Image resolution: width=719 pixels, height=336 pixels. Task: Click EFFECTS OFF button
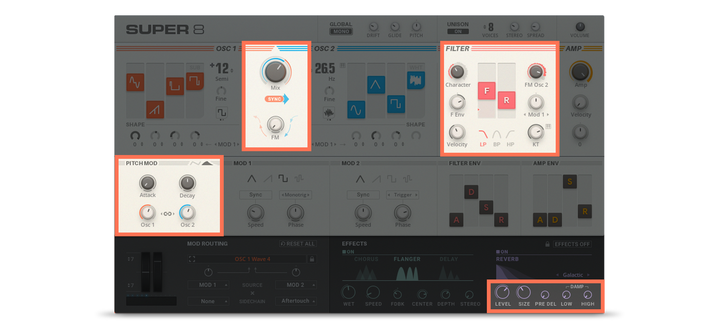pyautogui.click(x=572, y=244)
